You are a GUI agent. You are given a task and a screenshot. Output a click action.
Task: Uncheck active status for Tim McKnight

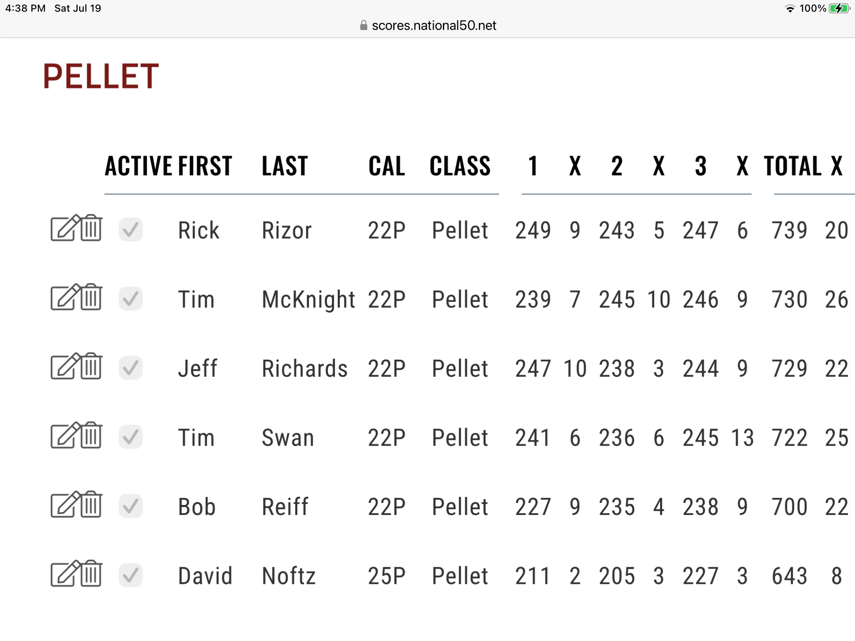131,299
